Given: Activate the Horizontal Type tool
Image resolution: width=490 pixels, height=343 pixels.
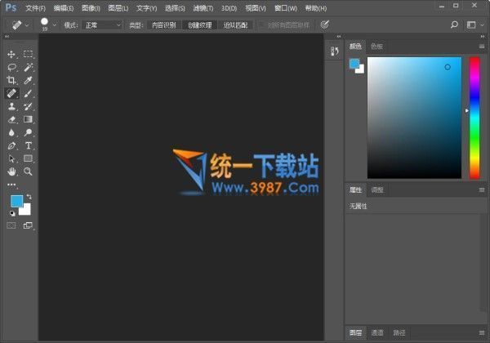Looking at the screenshot, I should (x=28, y=145).
